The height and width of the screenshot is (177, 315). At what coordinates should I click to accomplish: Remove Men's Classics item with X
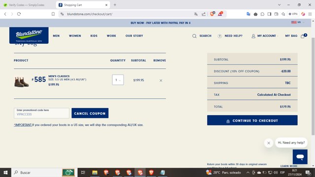pyautogui.click(x=161, y=81)
